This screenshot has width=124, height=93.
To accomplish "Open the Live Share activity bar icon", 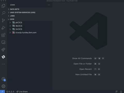I will pos(3,50).
